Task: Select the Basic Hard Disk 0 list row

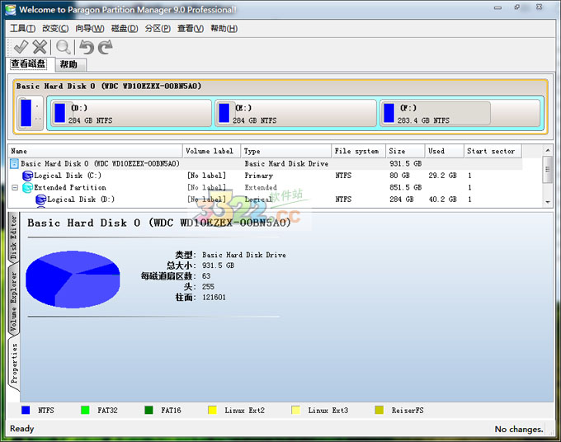Action: (x=266, y=164)
